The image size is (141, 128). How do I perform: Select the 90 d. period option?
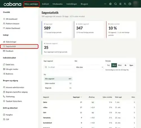click(120, 65)
